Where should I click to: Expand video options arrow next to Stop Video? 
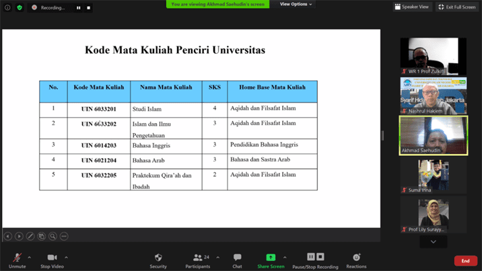(x=66, y=258)
